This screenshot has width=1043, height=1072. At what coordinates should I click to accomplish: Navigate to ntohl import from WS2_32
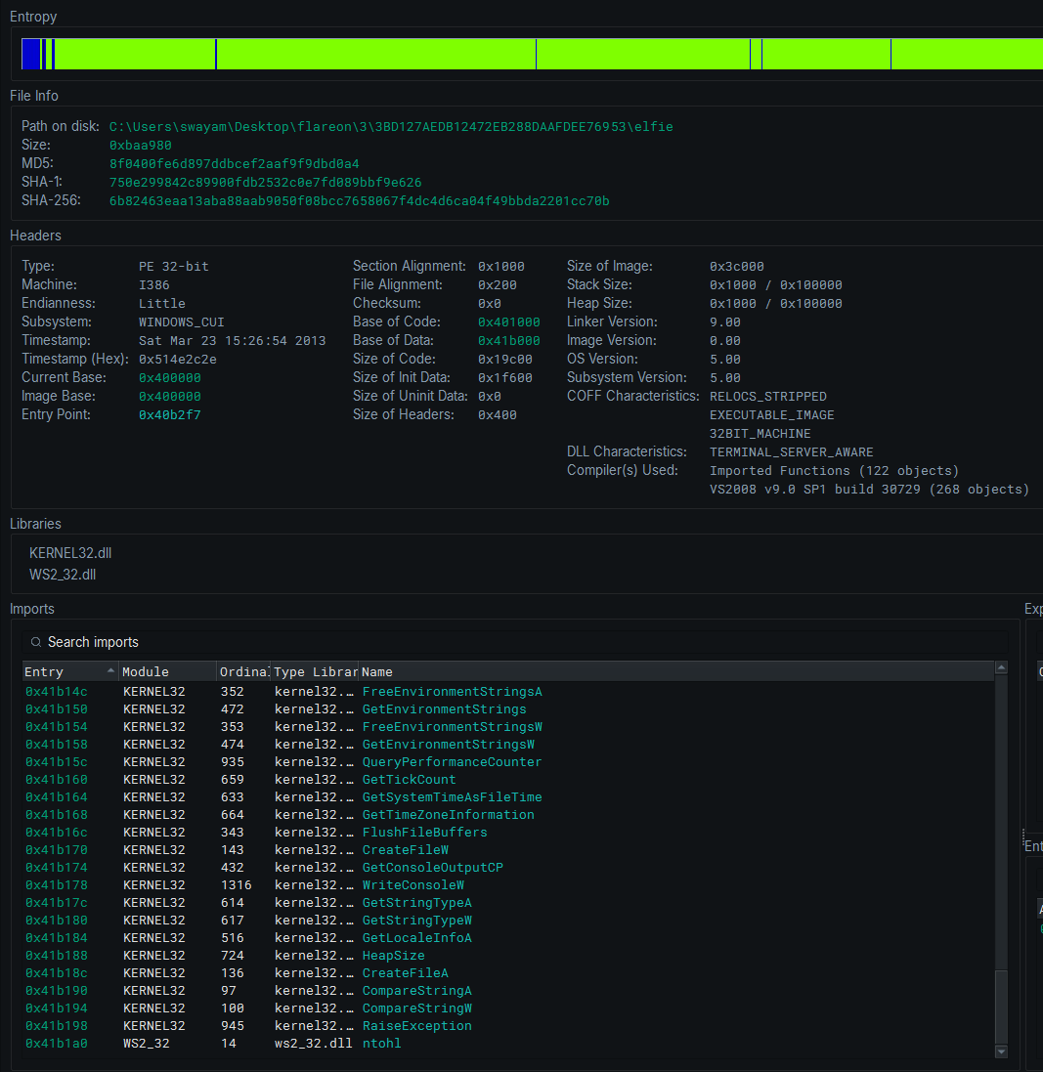[381, 1044]
